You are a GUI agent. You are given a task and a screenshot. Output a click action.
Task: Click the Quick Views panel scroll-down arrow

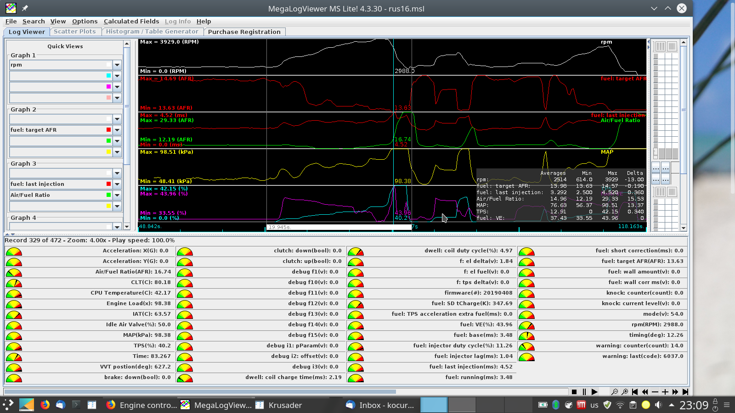pyautogui.click(x=127, y=227)
